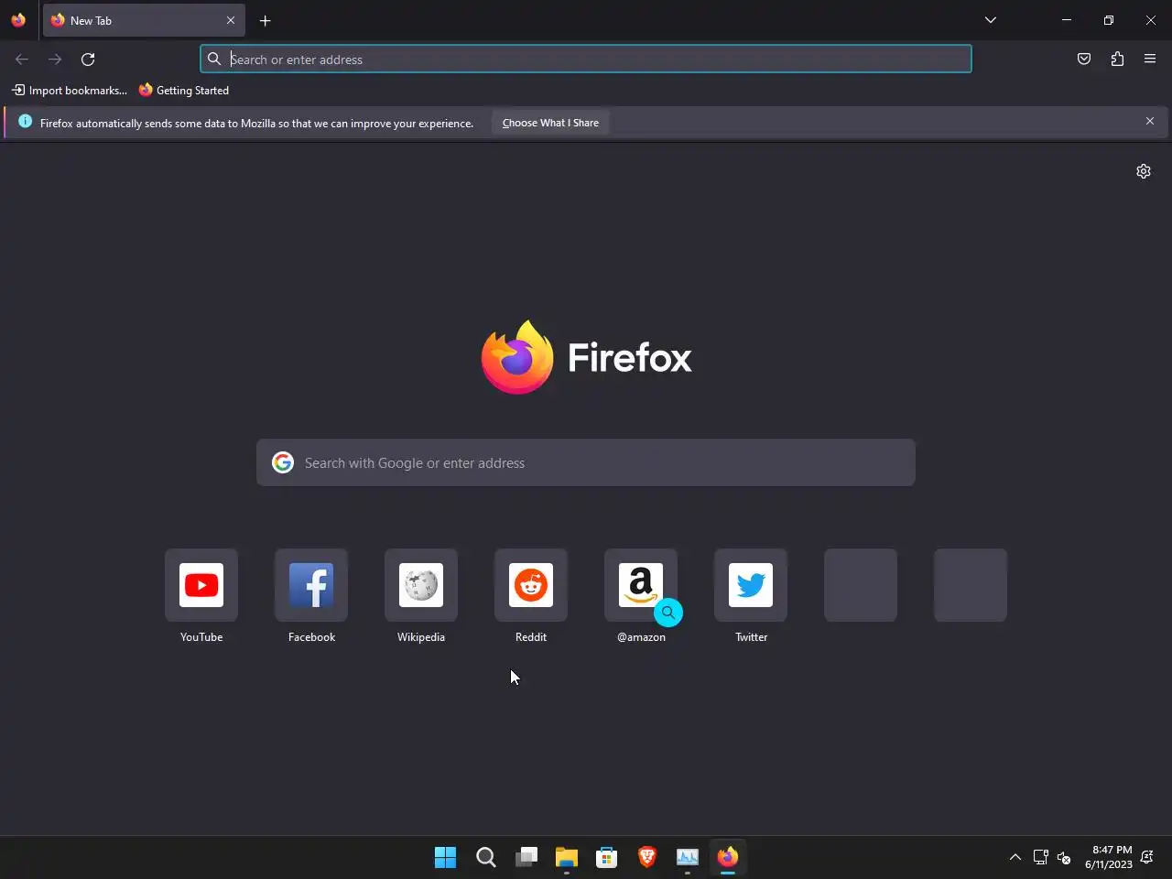Screen dimensions: 1172x879
Task: Click the magnifier icon in address bar
Action: coord(214,60)
